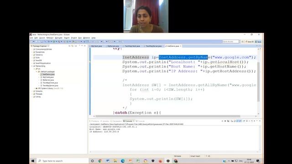Switch to the Java perspective
This screenshot has width=292, height=164.
coord(258,41)
